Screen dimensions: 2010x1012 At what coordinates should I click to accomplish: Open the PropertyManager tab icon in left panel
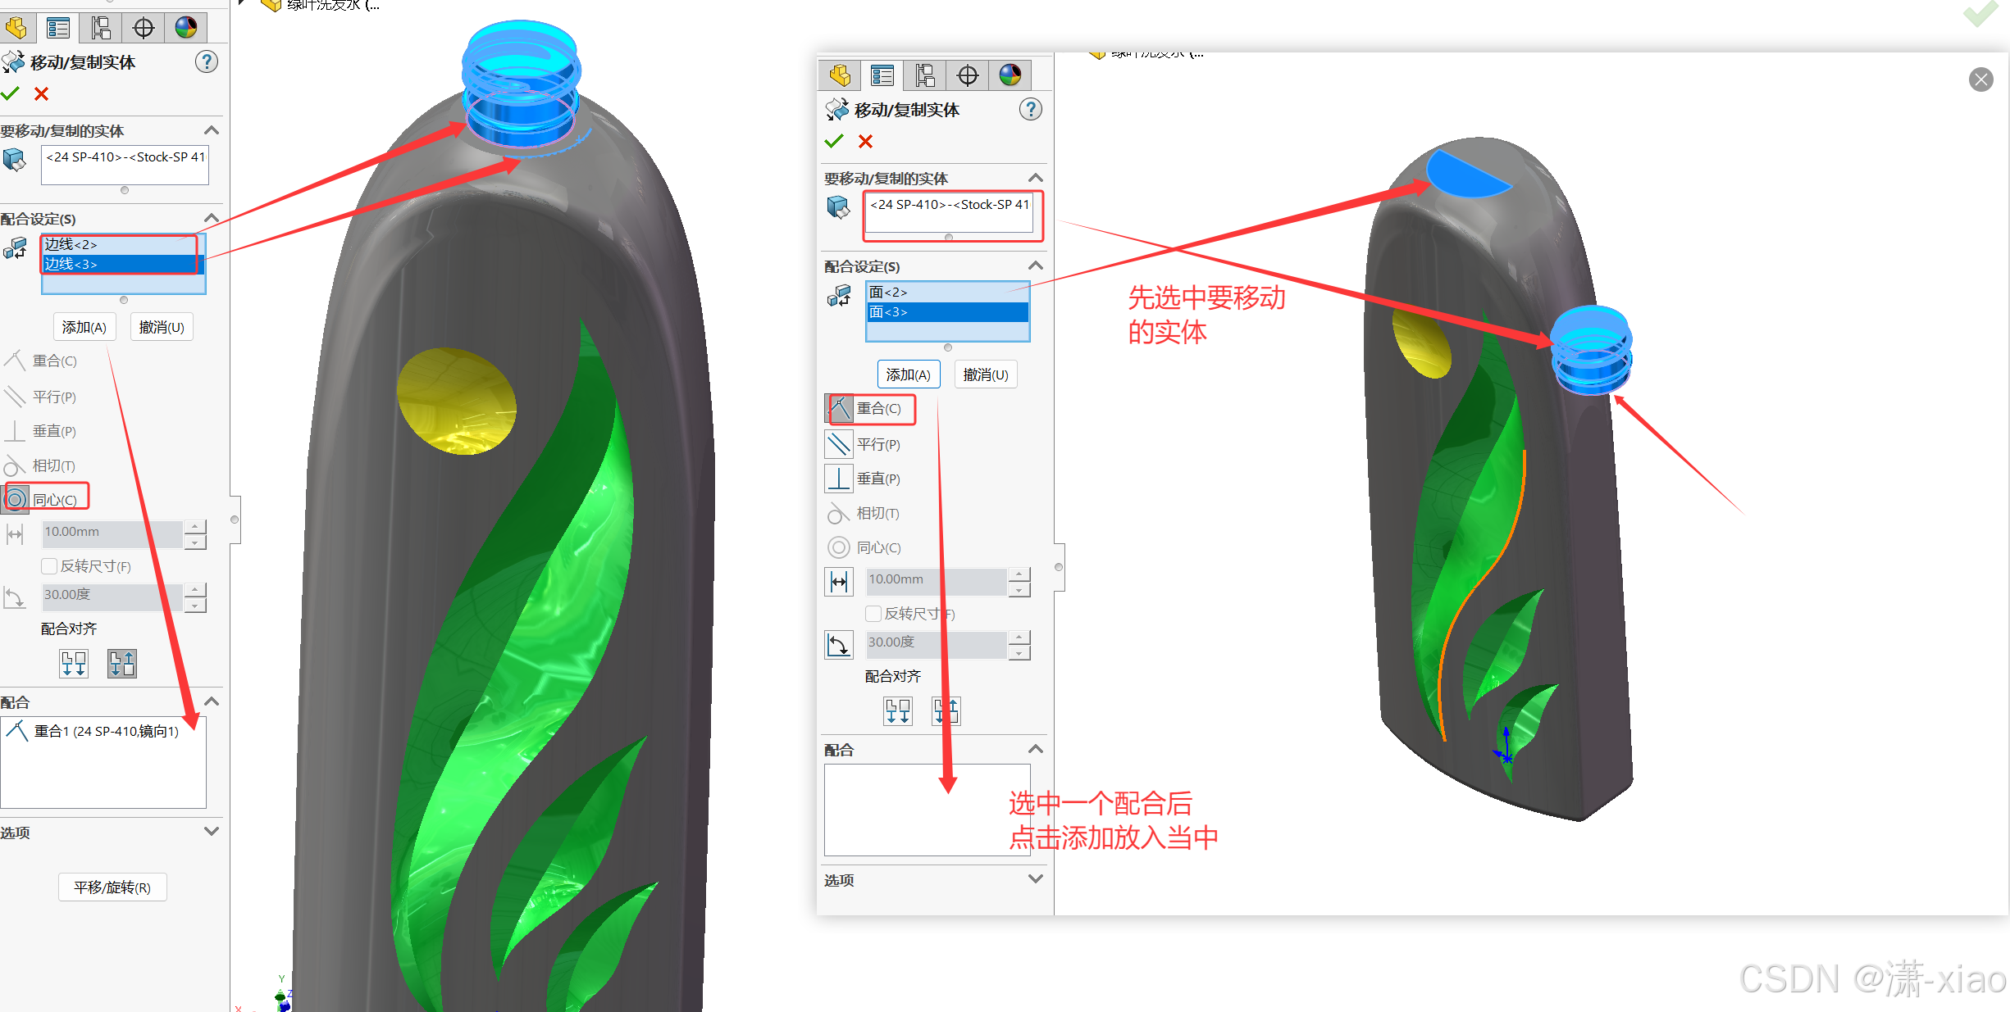point(57,29)
